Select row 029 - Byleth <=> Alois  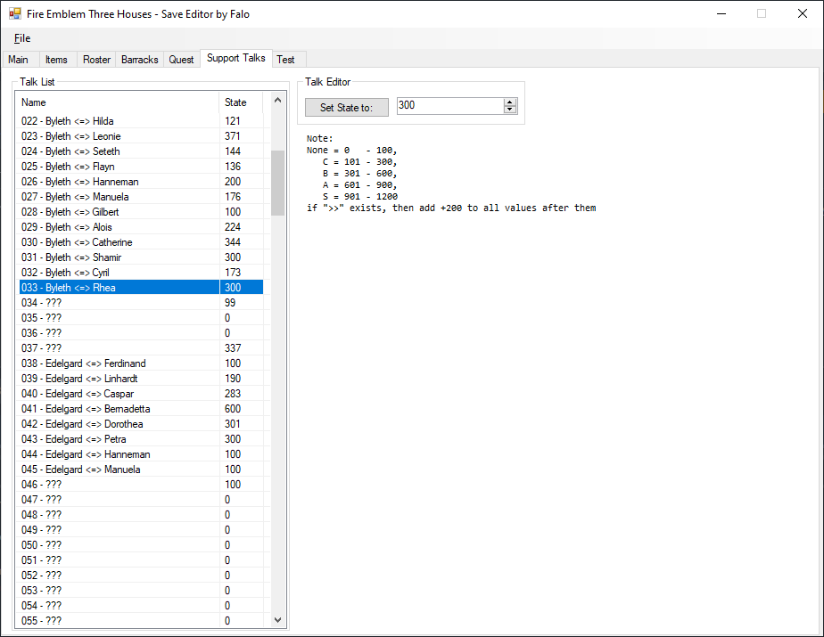point(142,227)
